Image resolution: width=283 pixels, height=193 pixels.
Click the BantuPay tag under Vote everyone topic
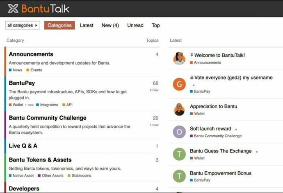click(x=200, y=91)
